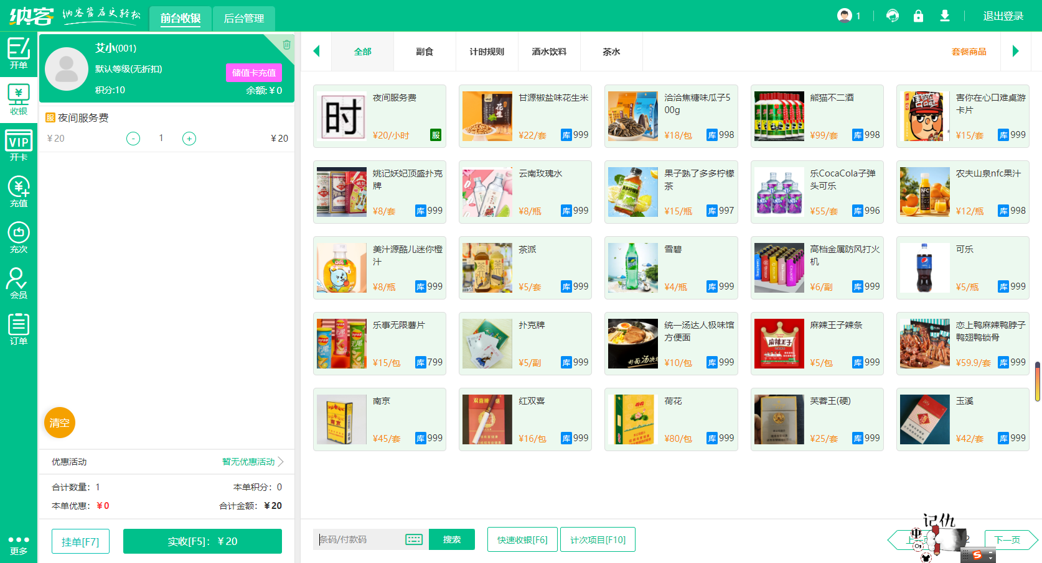Increase 夜间服务费 quantity with plus button
The image size is (1042, 563).
click(189, 139)
